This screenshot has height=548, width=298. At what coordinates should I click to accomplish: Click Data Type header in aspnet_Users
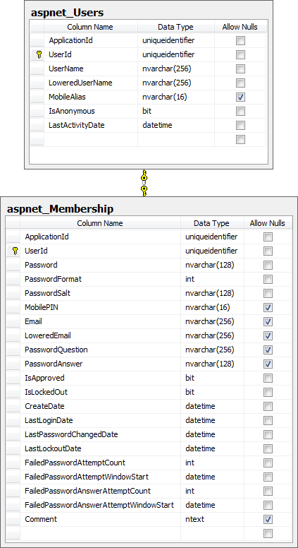click(x=175, y=27)
